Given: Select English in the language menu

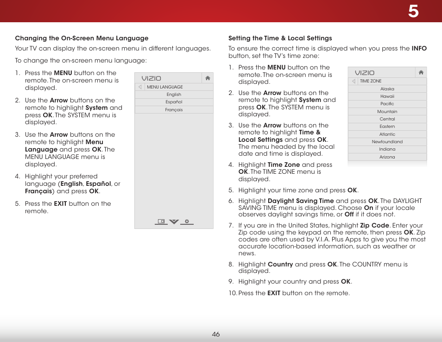Looking at the screenshot, I should (x=174, y=95).
